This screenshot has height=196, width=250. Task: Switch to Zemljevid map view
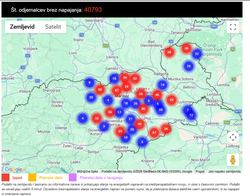[x=22, y=27]
